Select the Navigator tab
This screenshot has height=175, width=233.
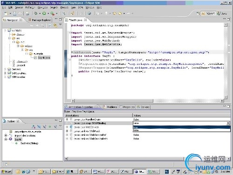click(x=13, y=20)
